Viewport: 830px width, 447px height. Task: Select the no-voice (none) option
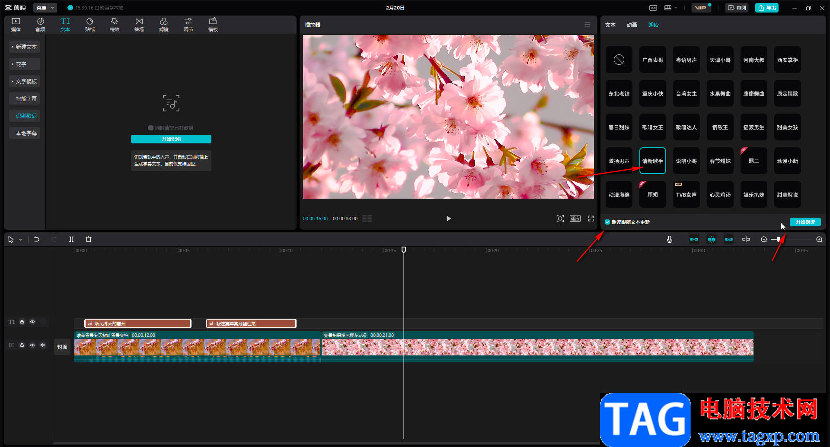pyautogui.click(x=619, y=60)
